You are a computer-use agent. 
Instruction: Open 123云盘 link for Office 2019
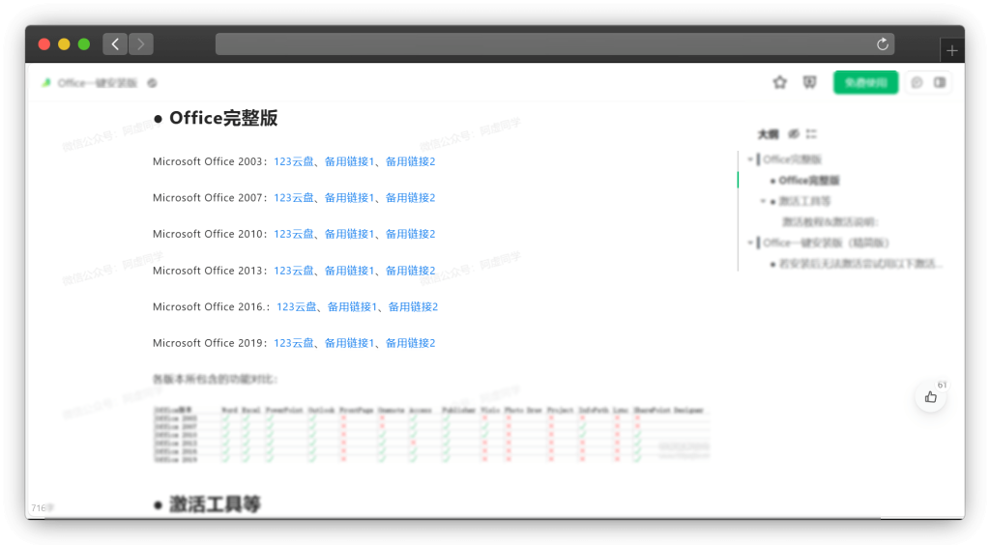point(294,343)
